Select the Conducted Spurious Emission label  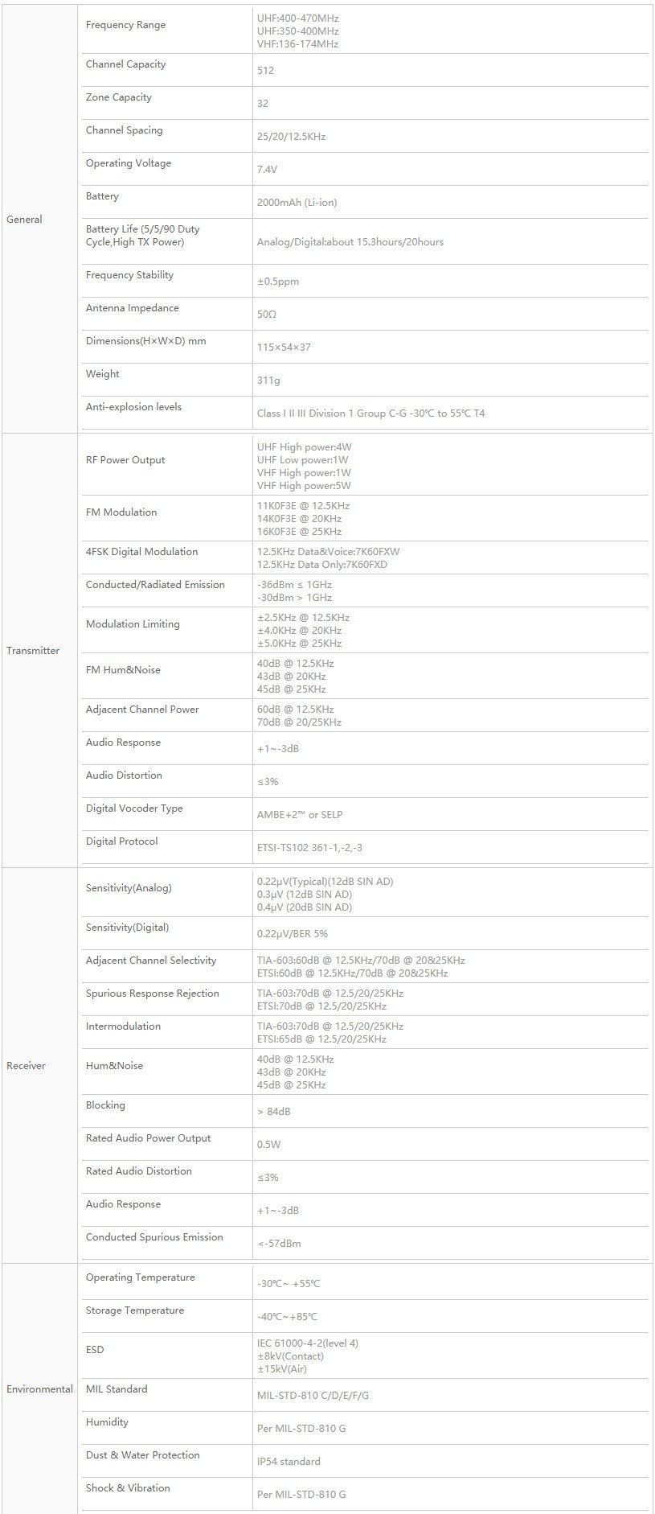coord(154,1236)
